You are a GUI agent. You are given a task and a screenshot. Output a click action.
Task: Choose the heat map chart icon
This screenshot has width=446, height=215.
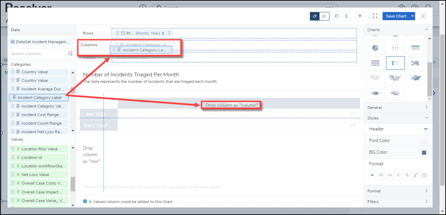pyautogui.click(x=415, y=63)
